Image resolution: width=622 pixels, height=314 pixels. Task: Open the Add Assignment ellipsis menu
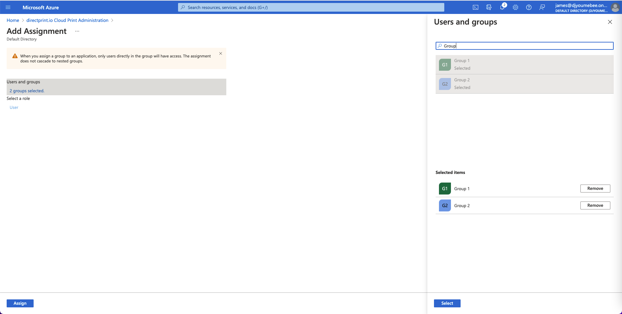pos(77,31)
